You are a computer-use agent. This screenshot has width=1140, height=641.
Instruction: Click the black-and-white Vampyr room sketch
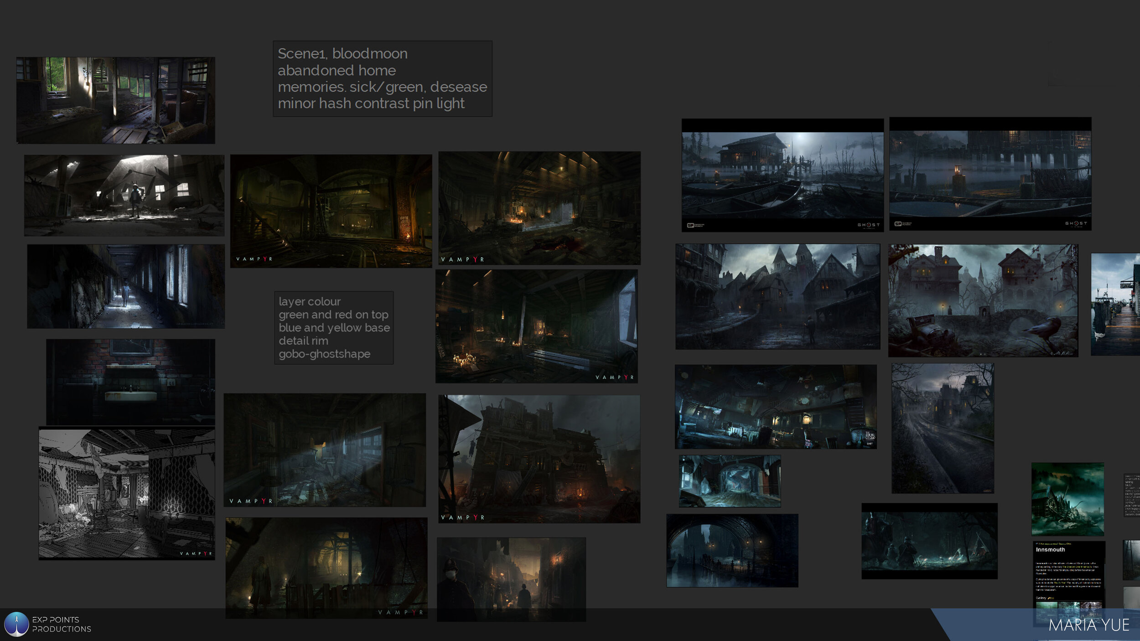coord(126,493)
